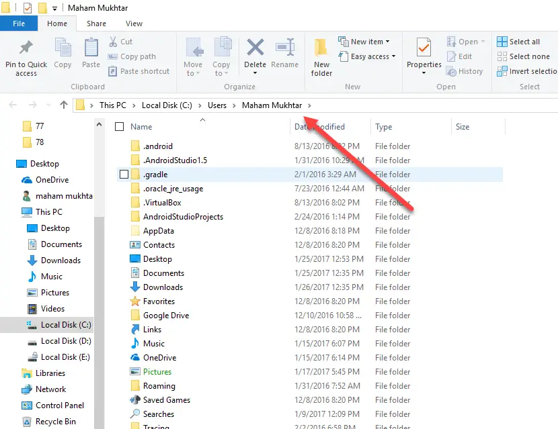This screenshot has width=558, height=429.
Task: Click Copy path in the ribbon
Action: tap(132, 56)
